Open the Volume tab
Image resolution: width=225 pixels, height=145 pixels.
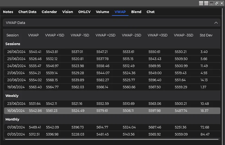[x=102, y=12]
